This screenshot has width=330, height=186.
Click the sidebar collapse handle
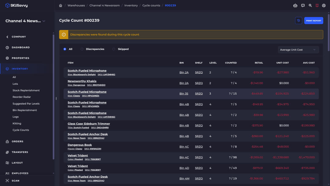point(56,99)
